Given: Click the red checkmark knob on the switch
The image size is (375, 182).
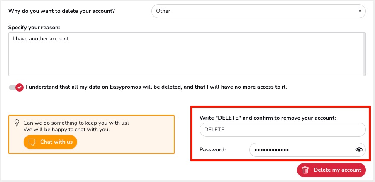Looking at the screenshot, I should click(19, 87).
